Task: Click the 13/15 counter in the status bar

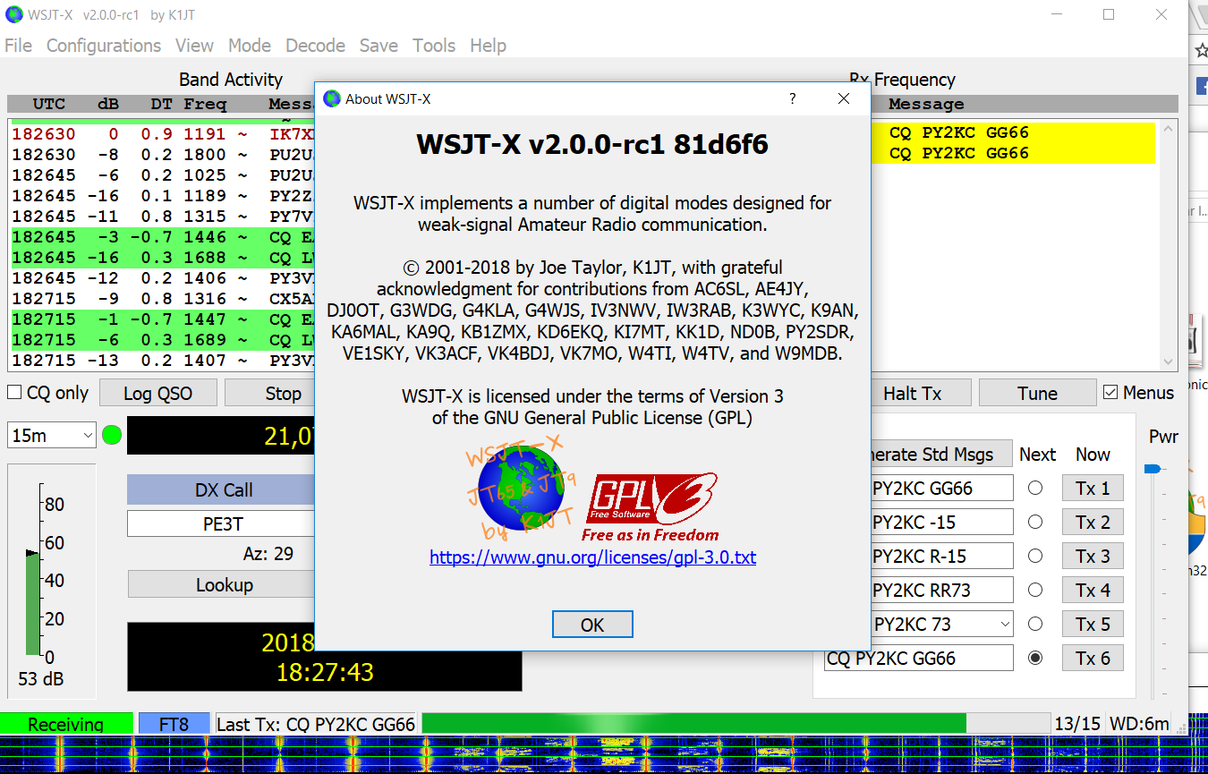Action: 1076,724
